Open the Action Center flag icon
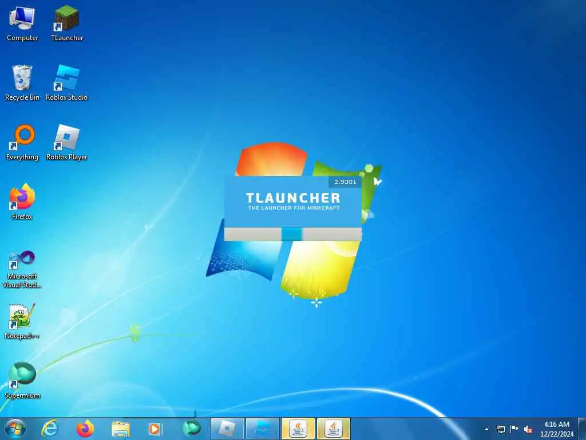The image size is (586, 440). 514,429
